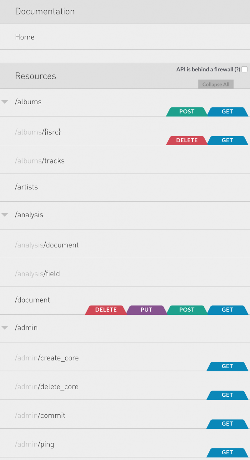
Task: Click GET badge for /admin/create_core
Action: [x=227, y=366]
